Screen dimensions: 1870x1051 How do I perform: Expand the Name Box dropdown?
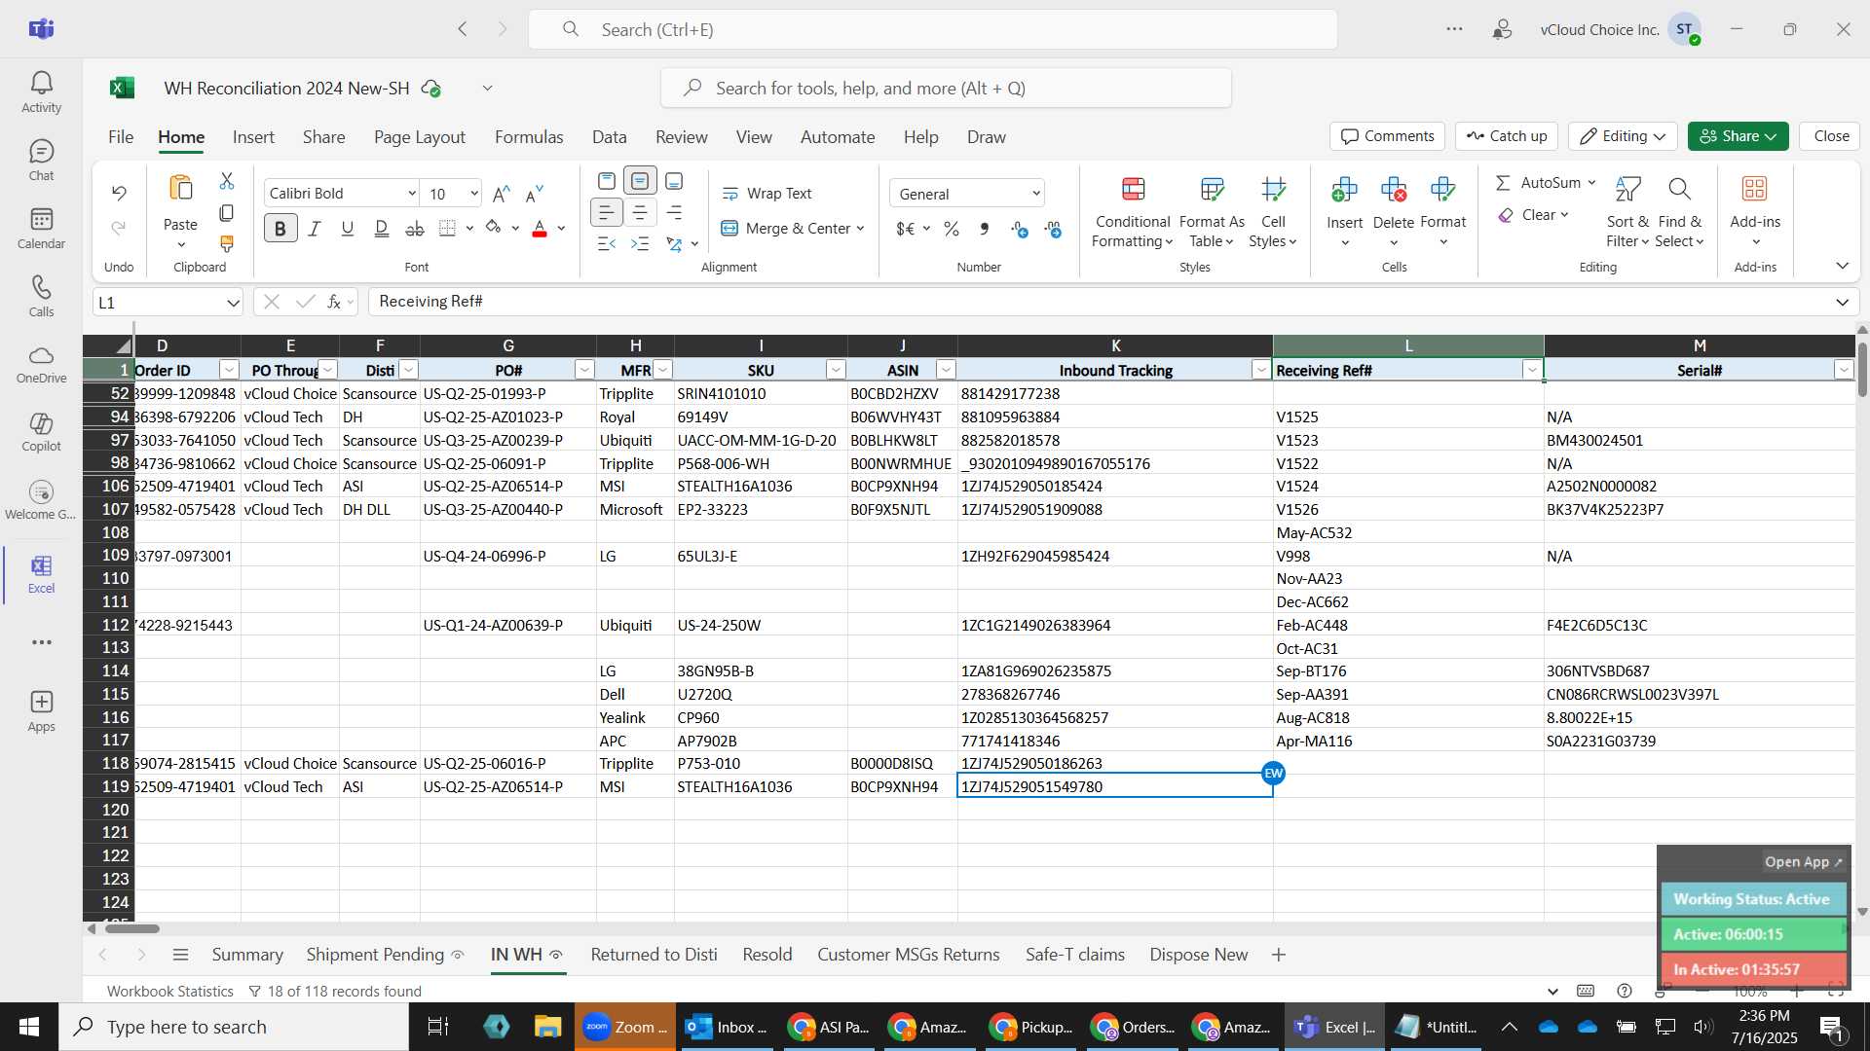(x=233, y=303)
